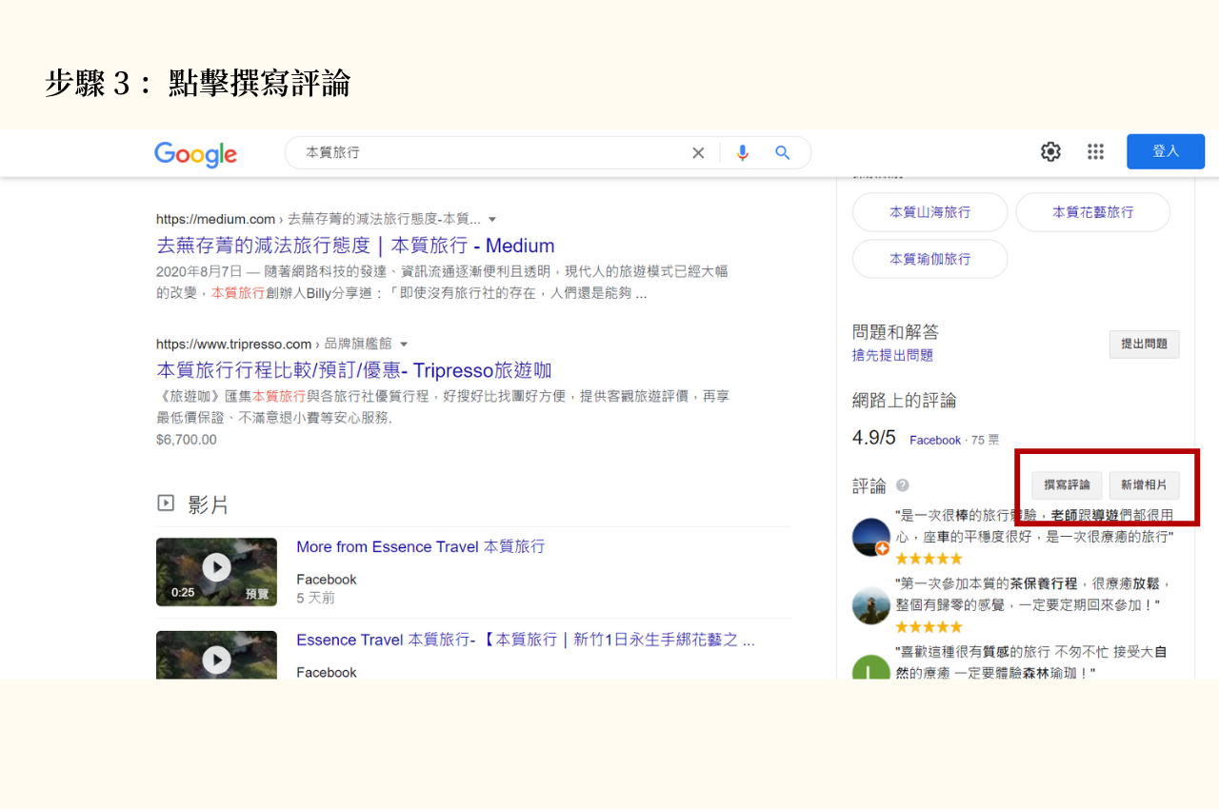Expand dropdown arrow beside tripresso.com URL

point(404,345)
